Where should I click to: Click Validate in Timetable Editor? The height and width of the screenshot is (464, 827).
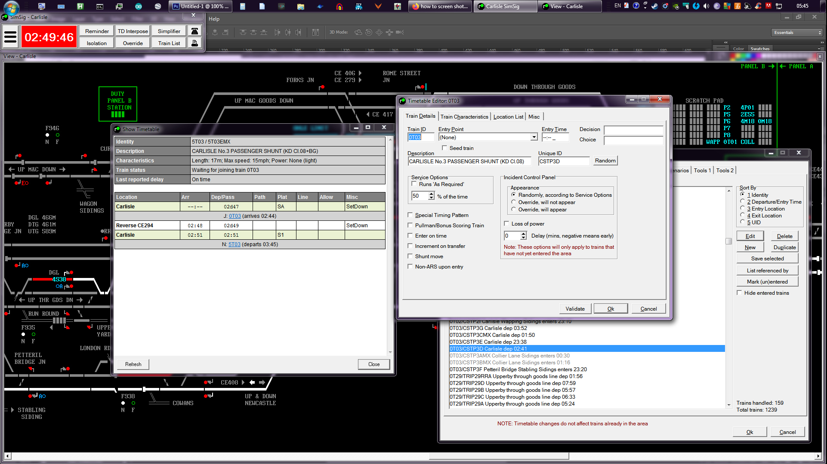[575, 308]
